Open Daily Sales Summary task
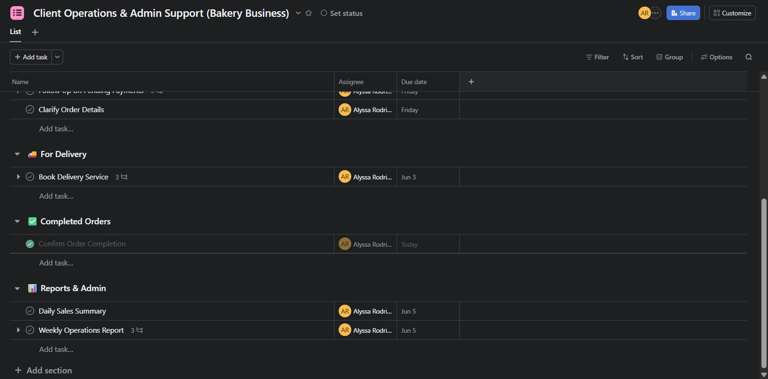 [72, 311]
